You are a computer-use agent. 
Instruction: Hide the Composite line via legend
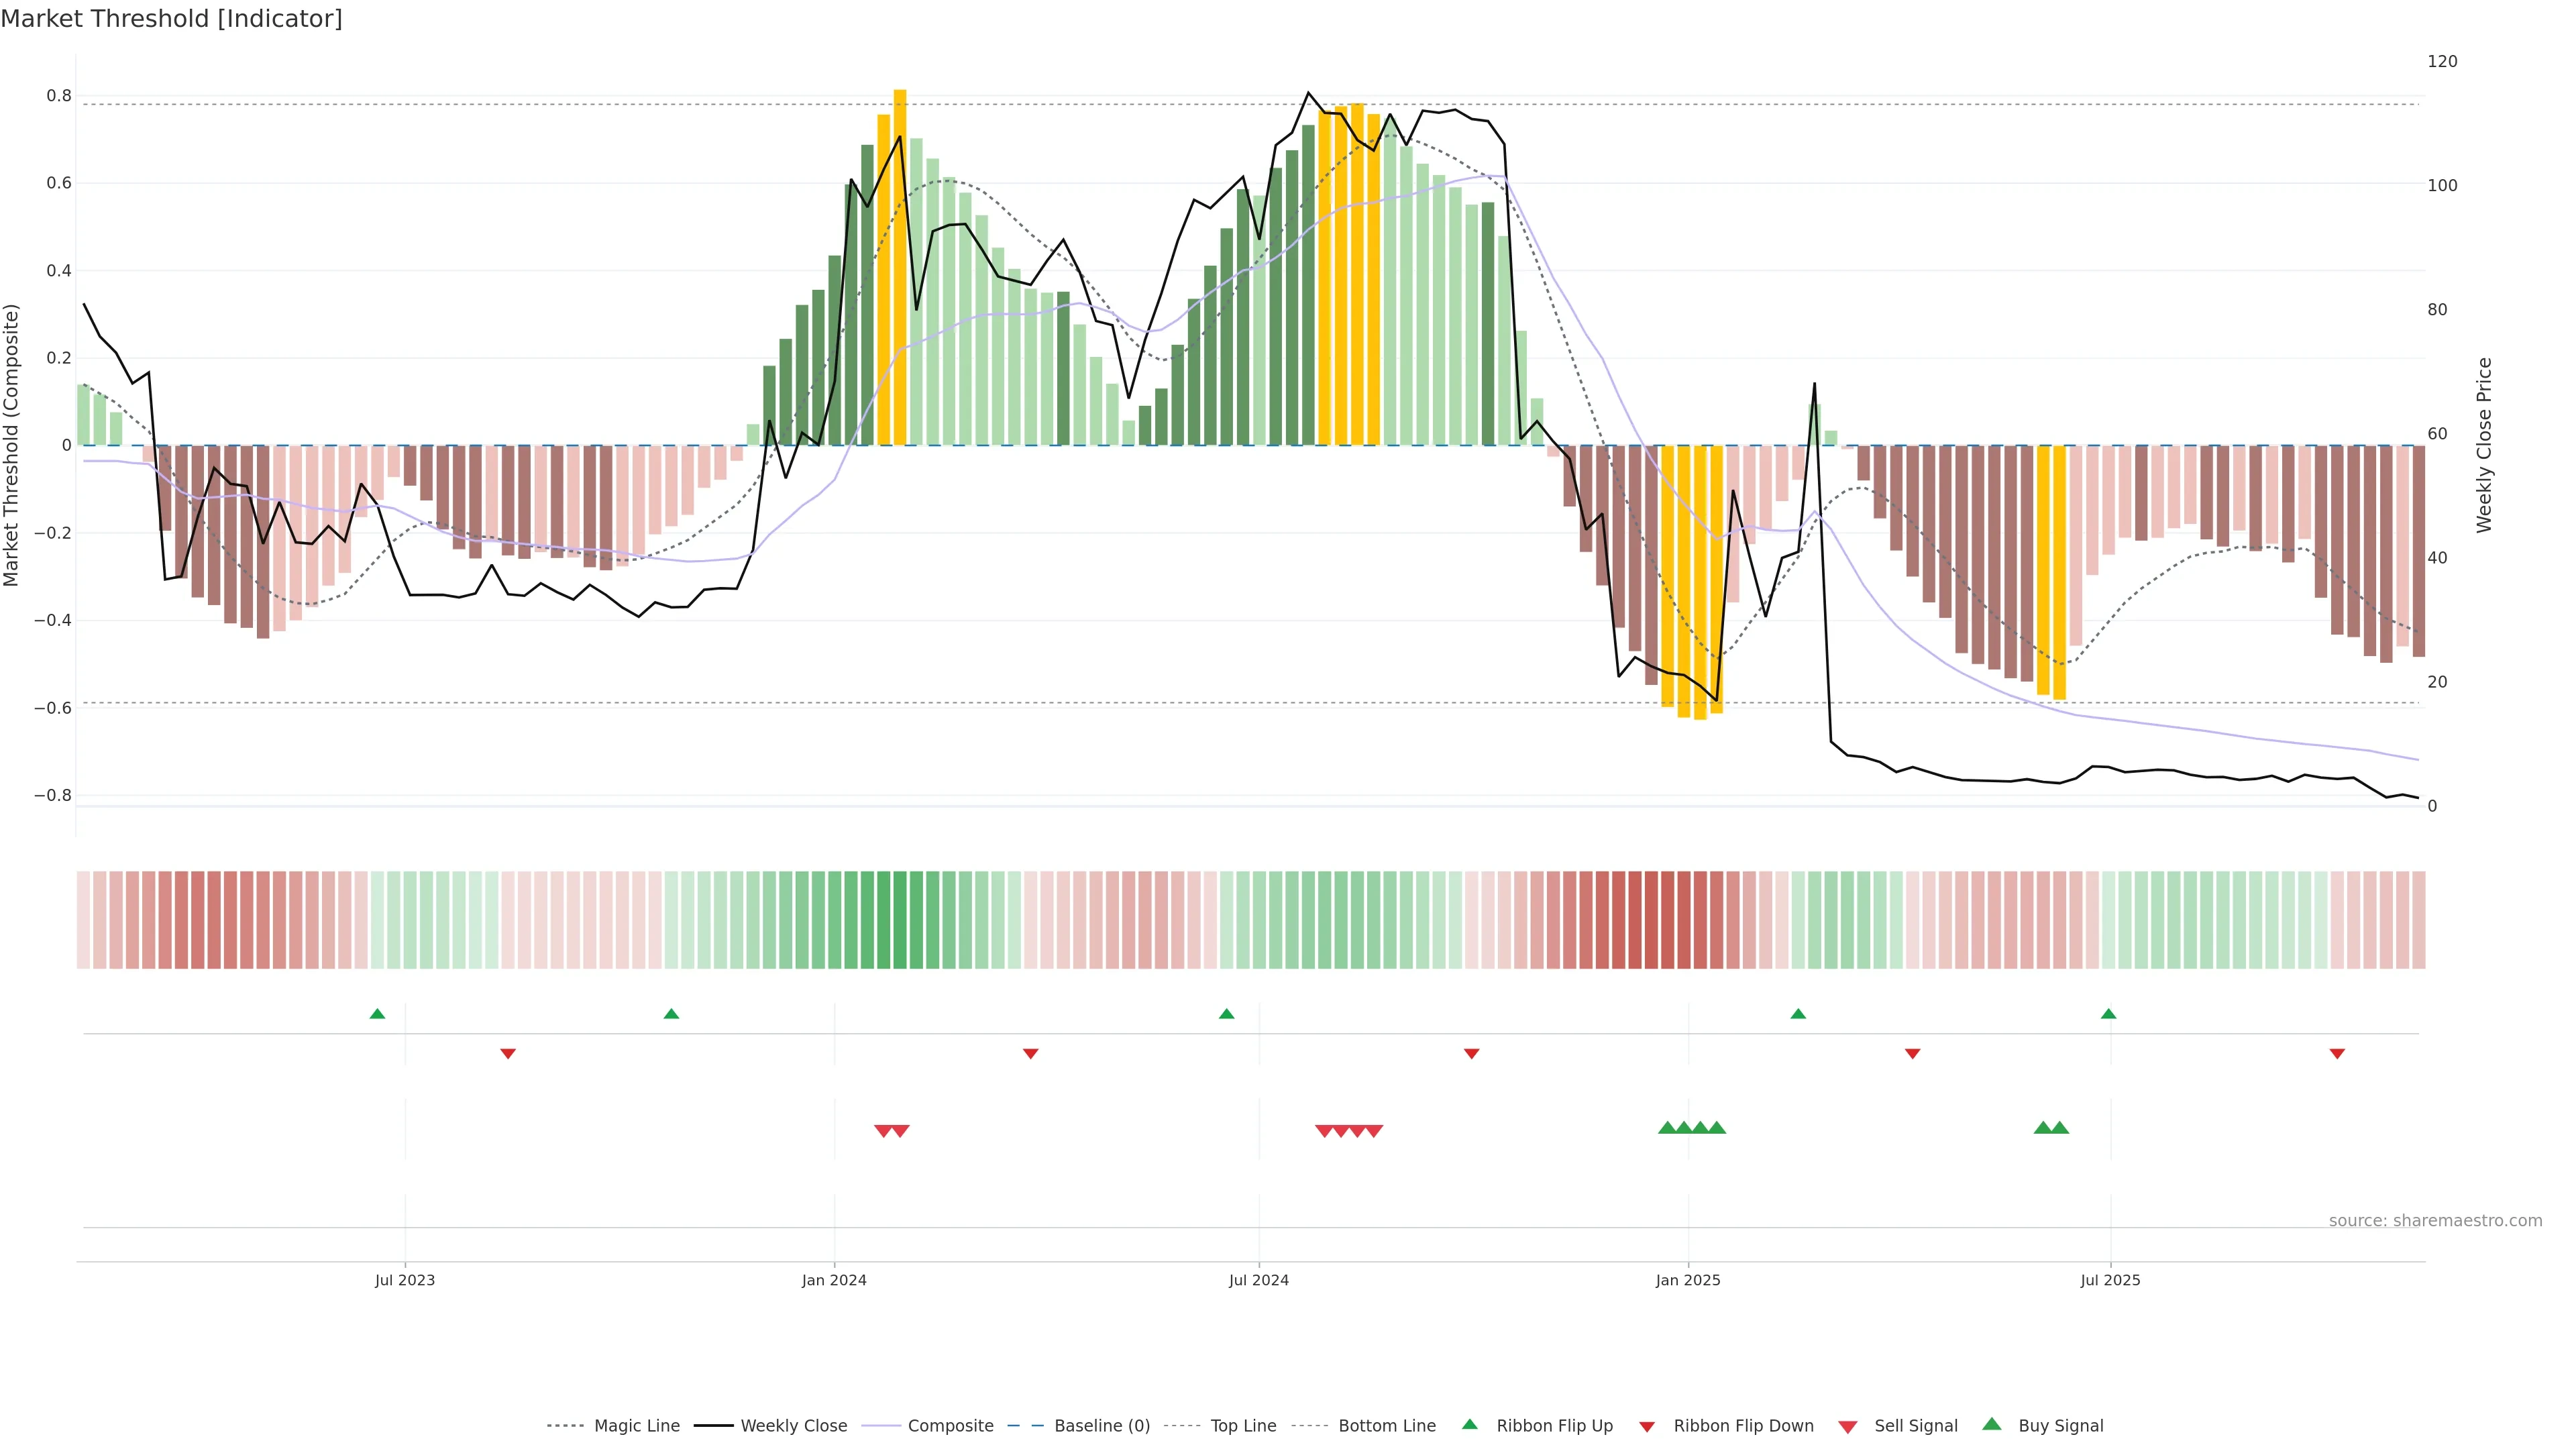[950, 1426]
